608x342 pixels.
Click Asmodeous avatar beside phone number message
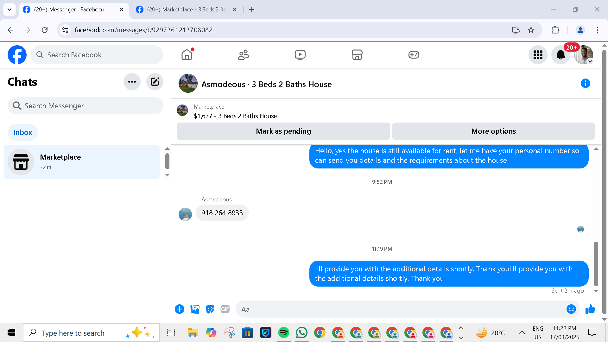click(185, 214)
